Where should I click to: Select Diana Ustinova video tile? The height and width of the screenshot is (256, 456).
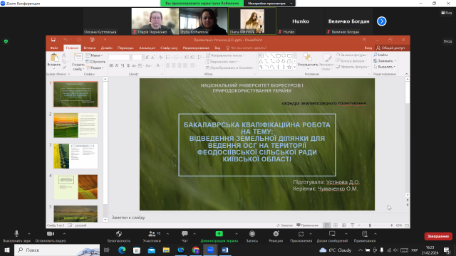[x=252, y=21]
